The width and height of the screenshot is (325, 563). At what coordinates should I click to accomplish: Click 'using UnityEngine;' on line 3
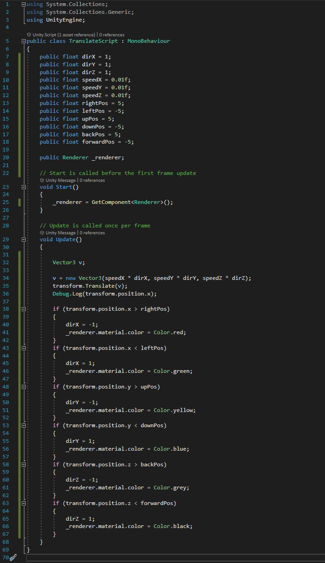coord(56,20)
